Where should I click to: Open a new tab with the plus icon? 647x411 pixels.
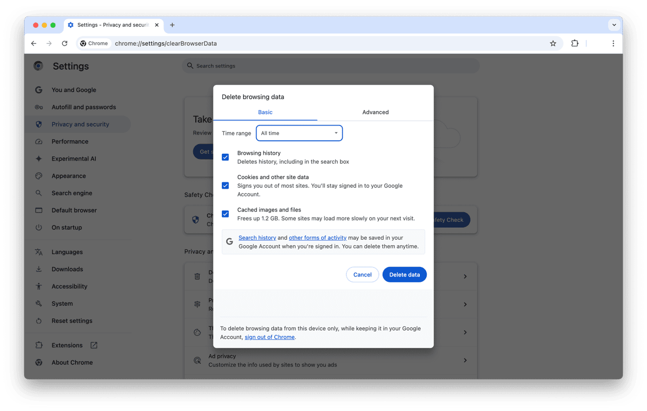click(x=172, y=25)
